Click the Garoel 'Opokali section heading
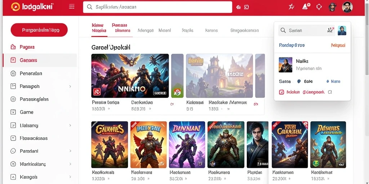Viewport: 369px width, 184px height. click(111, 47)
